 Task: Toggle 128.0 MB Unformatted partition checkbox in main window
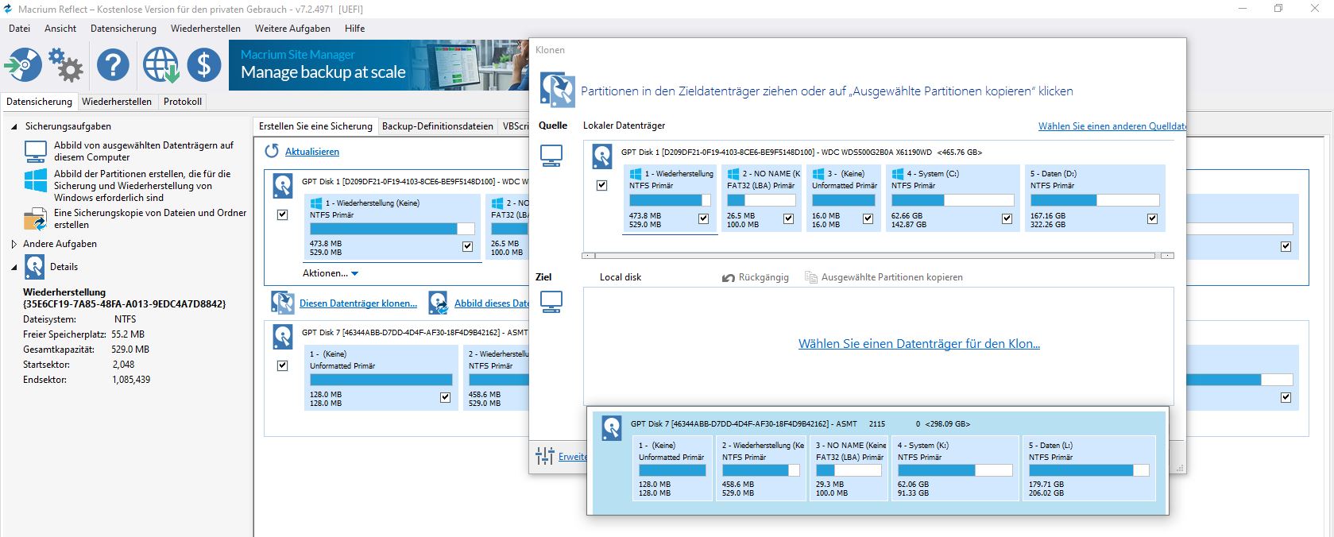pos(445,397)
